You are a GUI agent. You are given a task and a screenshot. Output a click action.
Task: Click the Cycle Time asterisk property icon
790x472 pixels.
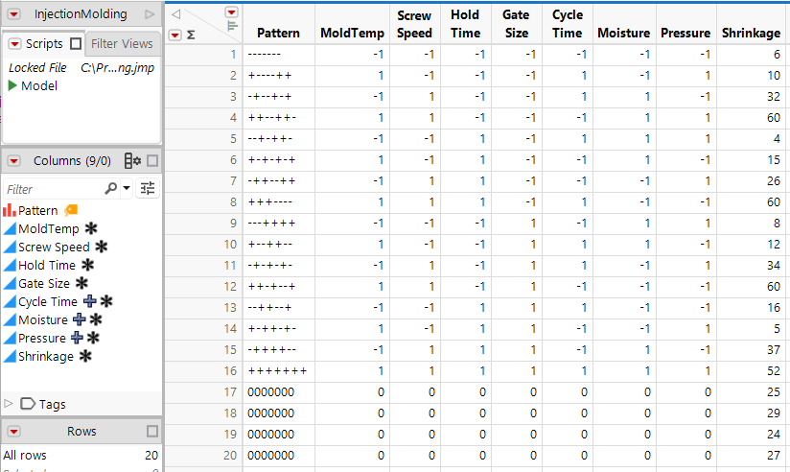click(106, 301)
